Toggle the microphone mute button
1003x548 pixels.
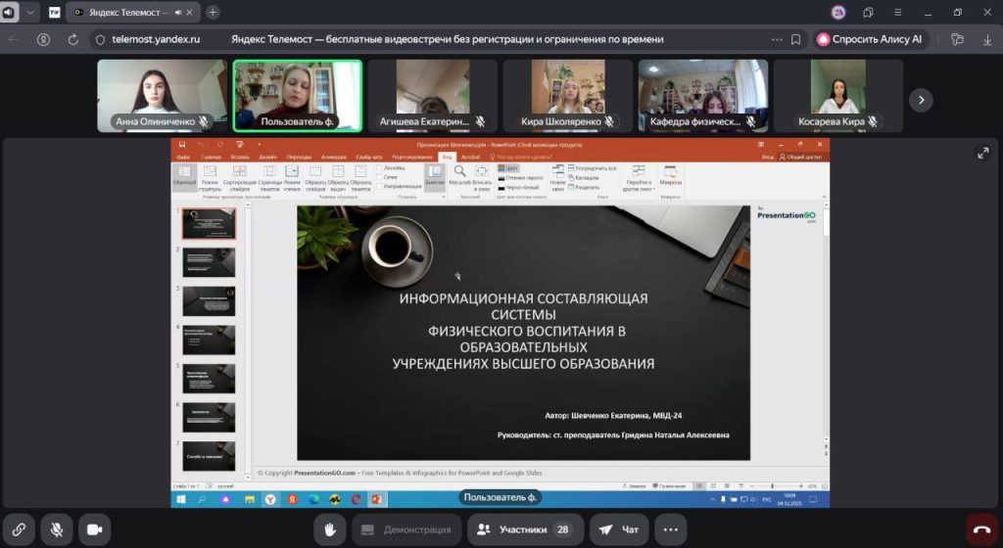pyautogui.click(x=57, y=529)
